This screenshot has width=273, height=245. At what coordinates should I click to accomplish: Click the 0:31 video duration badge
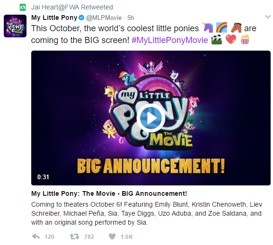[x=43, y=177]
